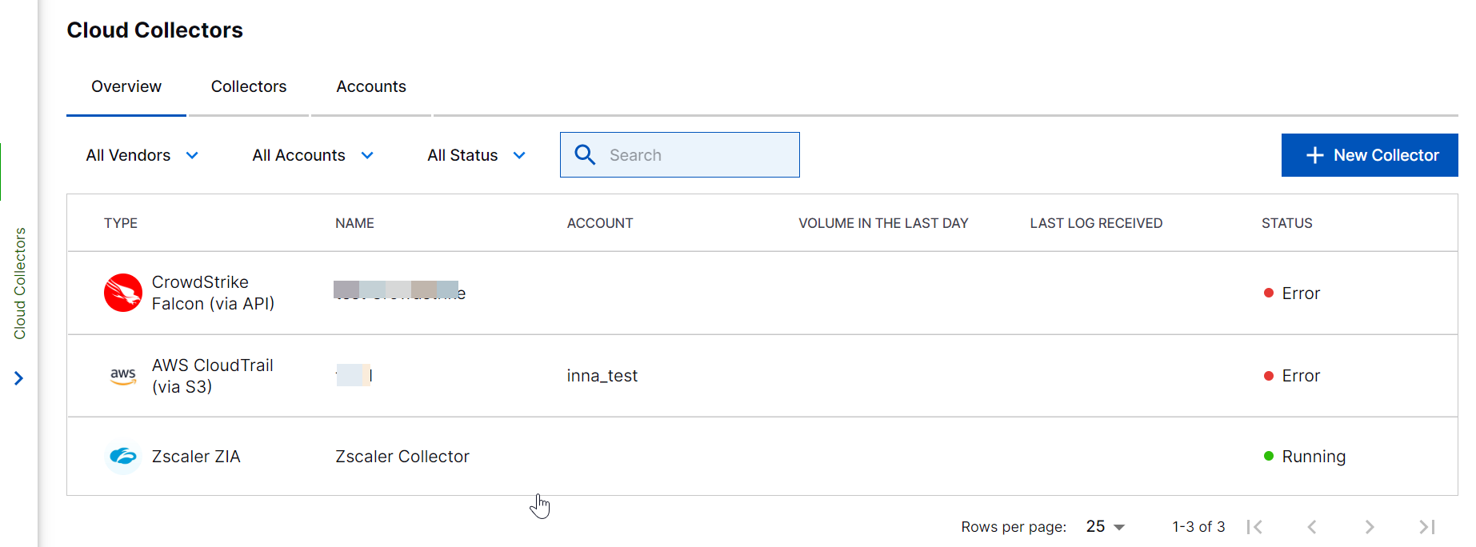Switch to the Collectors tab
1476x547 pixels.
[x=249, y=86]
